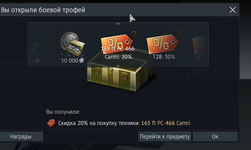Close the battle trophy dialog with X
Screen dimensions: 251x150
point(233,10)
